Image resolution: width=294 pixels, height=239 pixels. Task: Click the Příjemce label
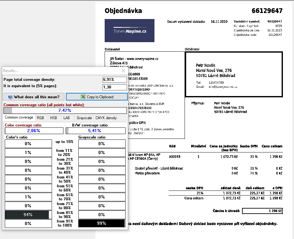198,103
